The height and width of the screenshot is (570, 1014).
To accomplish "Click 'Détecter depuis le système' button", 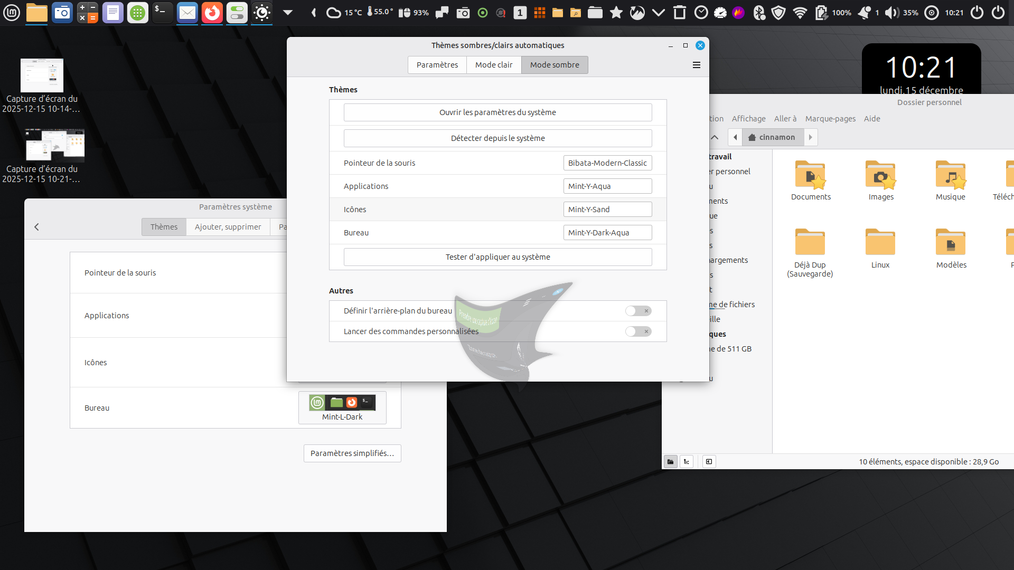I will (x=497, y=138).
